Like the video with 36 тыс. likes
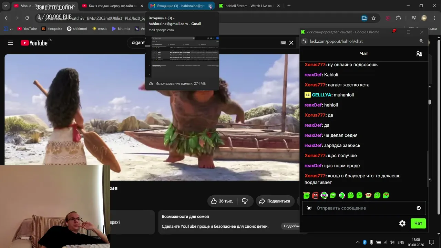The image size is (441, 248). pyautogui.click(x=222, y=201)
